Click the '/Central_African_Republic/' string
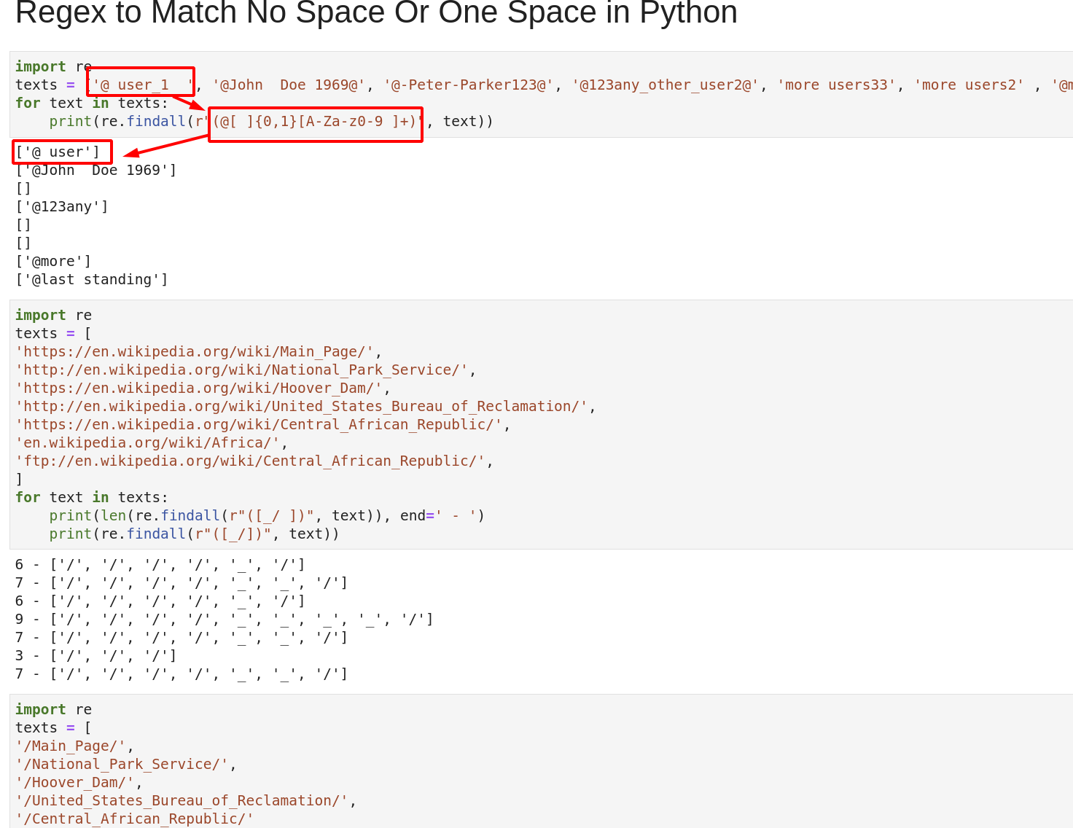The width and height of the screenshot is (1073, 828). point(134,818)
